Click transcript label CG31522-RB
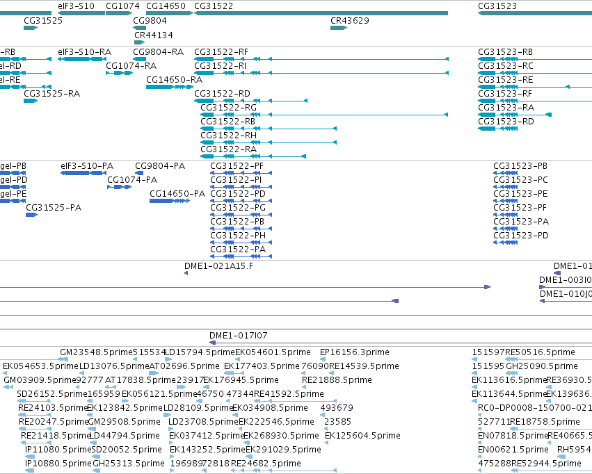The width and height of the screenshot is (592, 474). [227, 122]
